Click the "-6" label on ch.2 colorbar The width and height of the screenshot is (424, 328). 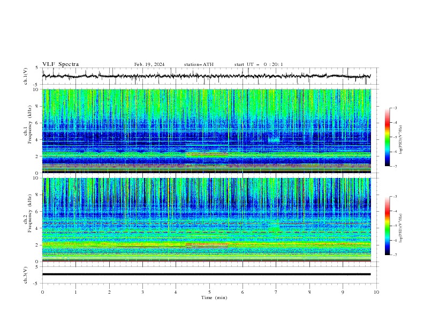(x=395, y=240)
